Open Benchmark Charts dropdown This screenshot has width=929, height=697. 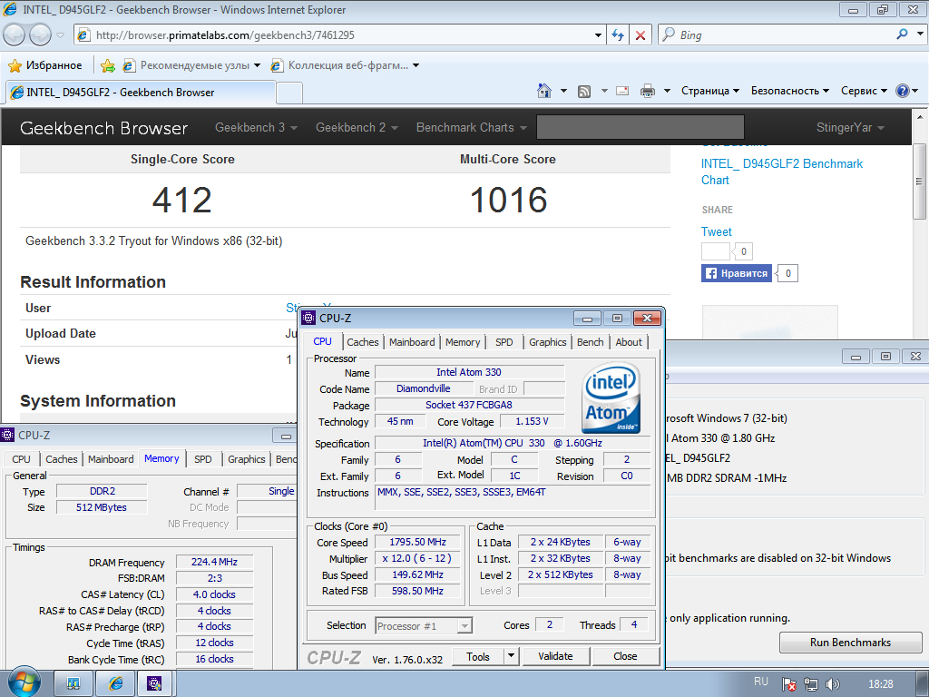pos(472,127)
